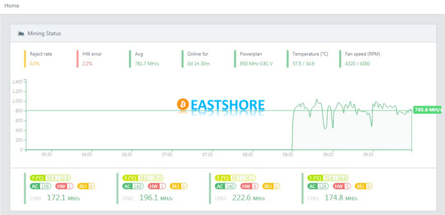The width and height of the screenshot is (445, 215).
Task: Click the Online for label
Action: pos(198,54)
